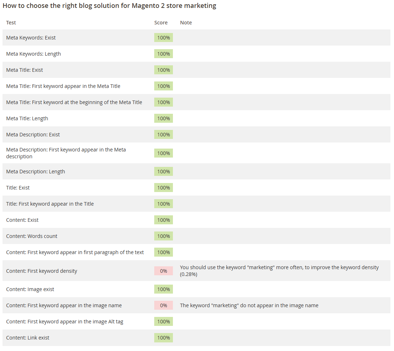
Task: Select the 'Meta Description: Exist' row label
Action: 33,135
